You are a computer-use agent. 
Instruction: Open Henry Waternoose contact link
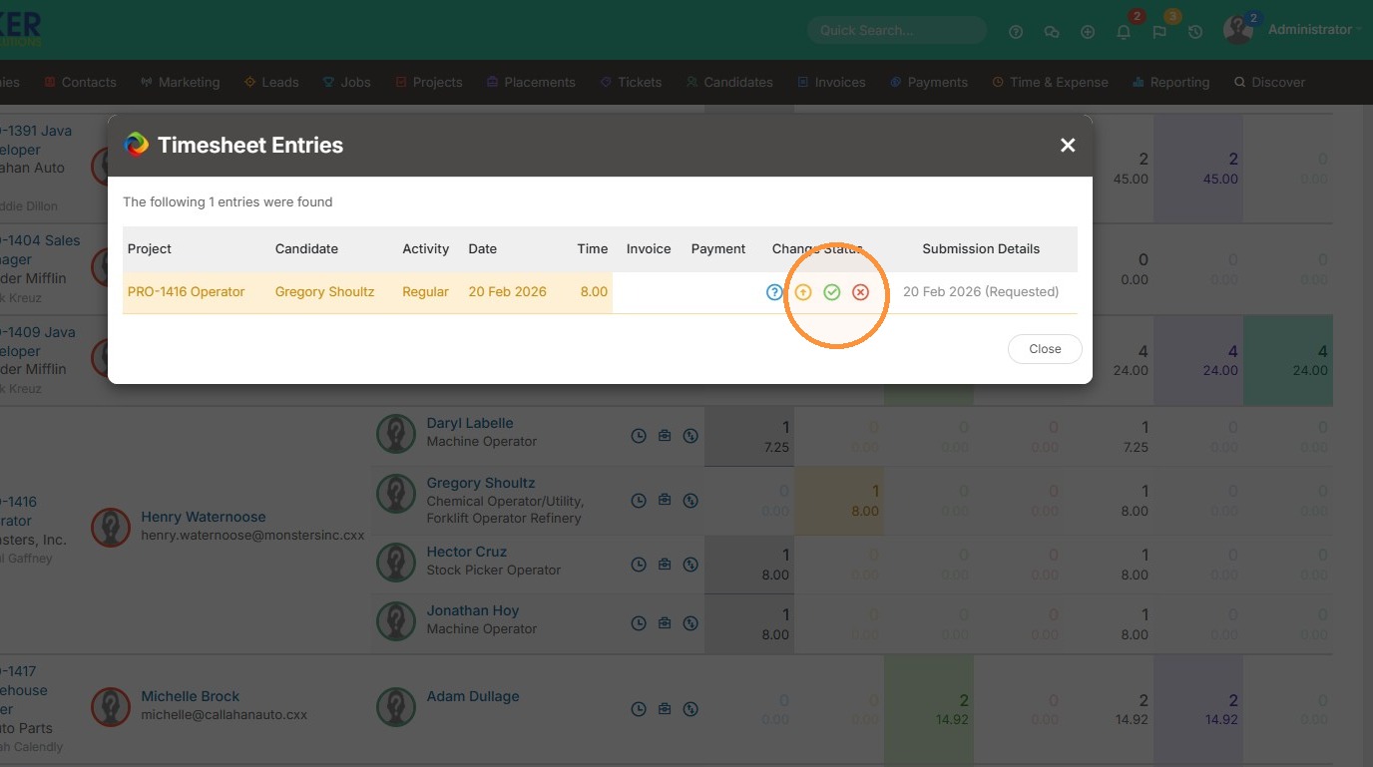click(204, 517)
